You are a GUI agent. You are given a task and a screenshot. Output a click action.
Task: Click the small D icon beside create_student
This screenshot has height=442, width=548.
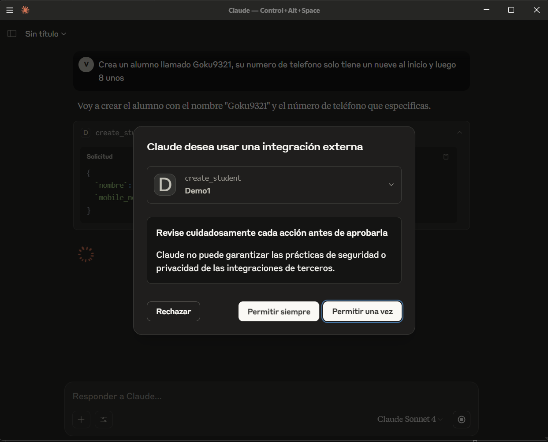pos(86,133)
